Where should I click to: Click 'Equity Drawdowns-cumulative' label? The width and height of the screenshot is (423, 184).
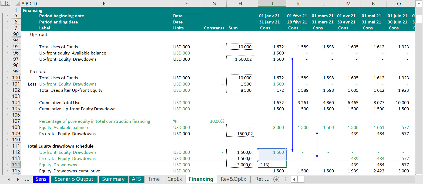pos(70,171)
